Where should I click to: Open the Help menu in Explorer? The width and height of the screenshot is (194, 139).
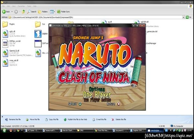coord(35,6)
